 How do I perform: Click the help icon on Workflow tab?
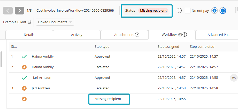pos(185,35)
